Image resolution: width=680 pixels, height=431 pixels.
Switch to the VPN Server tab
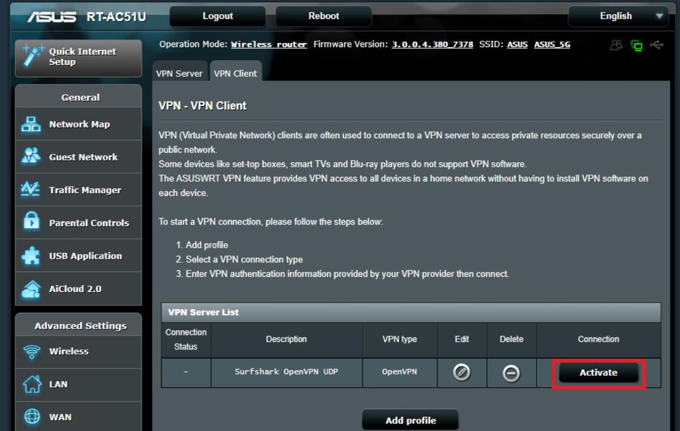[179, 73]
